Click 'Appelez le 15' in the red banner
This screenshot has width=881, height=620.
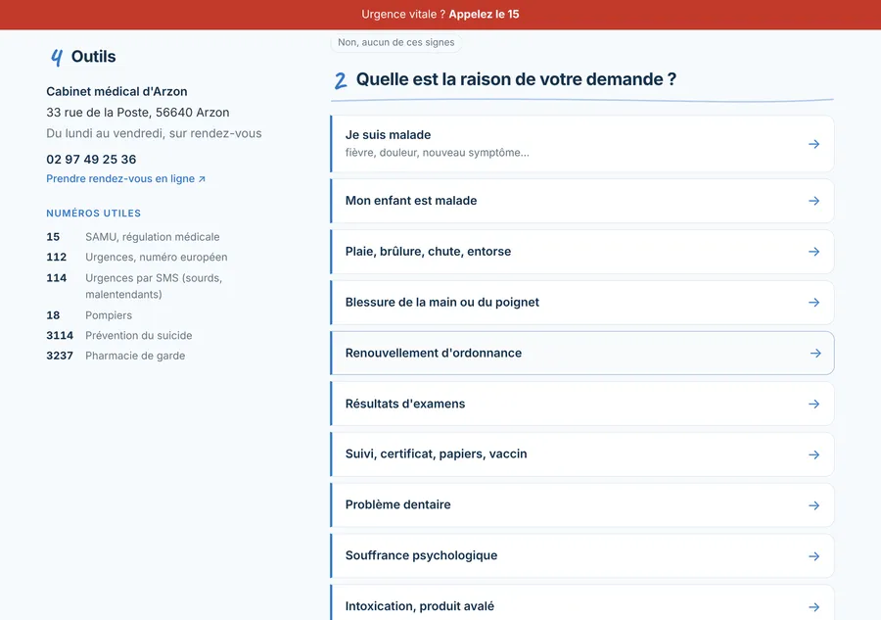[x=484, y=14]
